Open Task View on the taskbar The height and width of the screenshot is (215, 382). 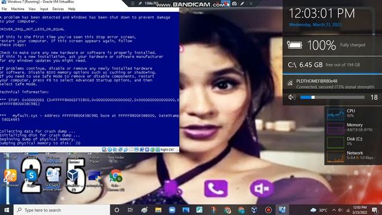pos(130,210)
